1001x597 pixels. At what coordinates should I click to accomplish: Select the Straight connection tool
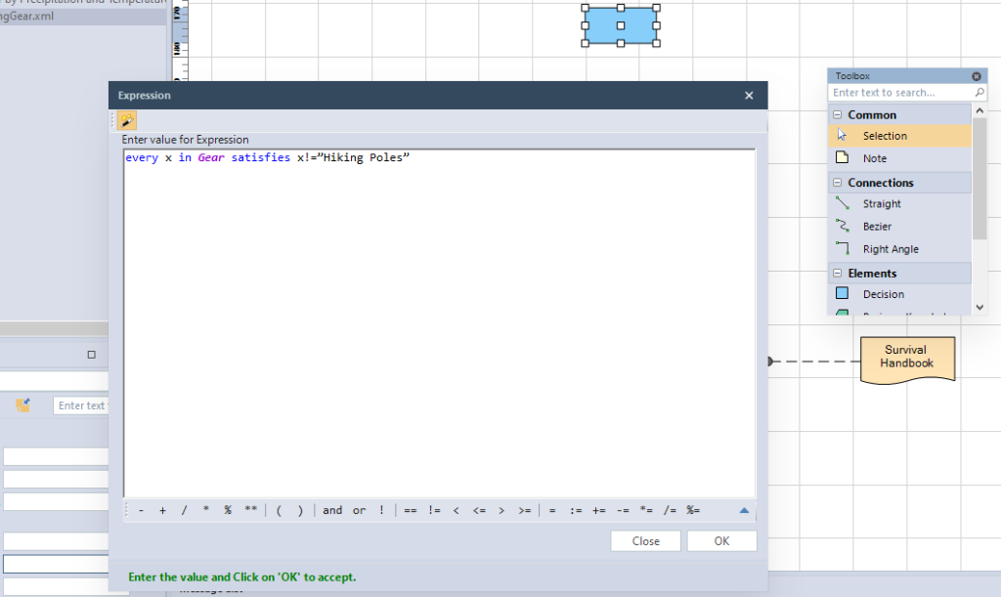(x=900, y=203)
